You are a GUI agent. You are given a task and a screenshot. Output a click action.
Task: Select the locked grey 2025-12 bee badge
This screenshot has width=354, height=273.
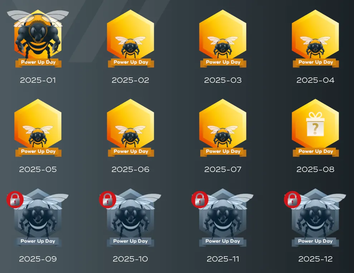315,217
